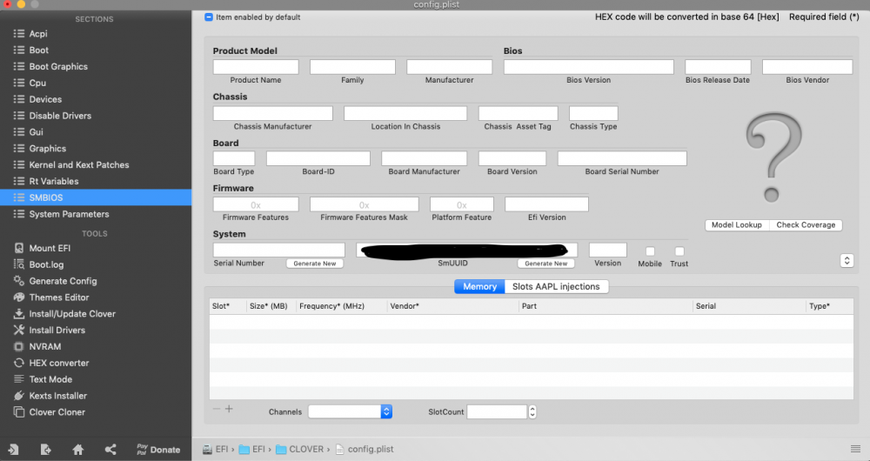Open the Mount EFI tool
This screenshot has height=461, width=870.
pyautogui.click(x=96, y=248)
